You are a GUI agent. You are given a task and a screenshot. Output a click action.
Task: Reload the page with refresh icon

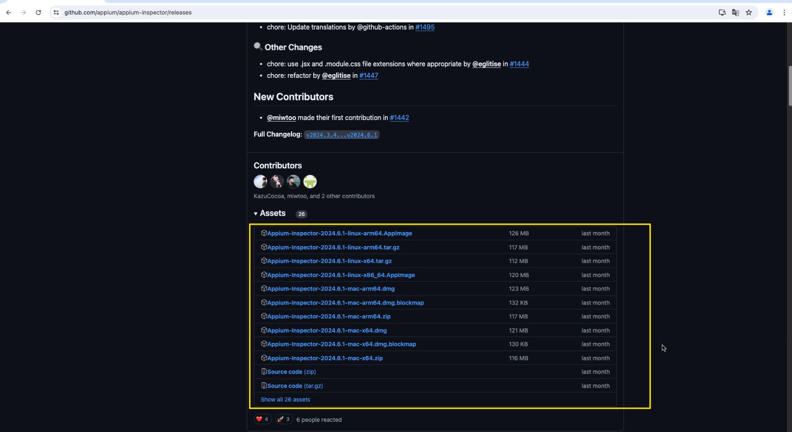(x=38, y=13)
